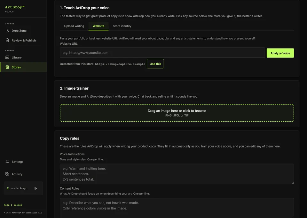Focus the Website URL input field

tap(162, 53)
